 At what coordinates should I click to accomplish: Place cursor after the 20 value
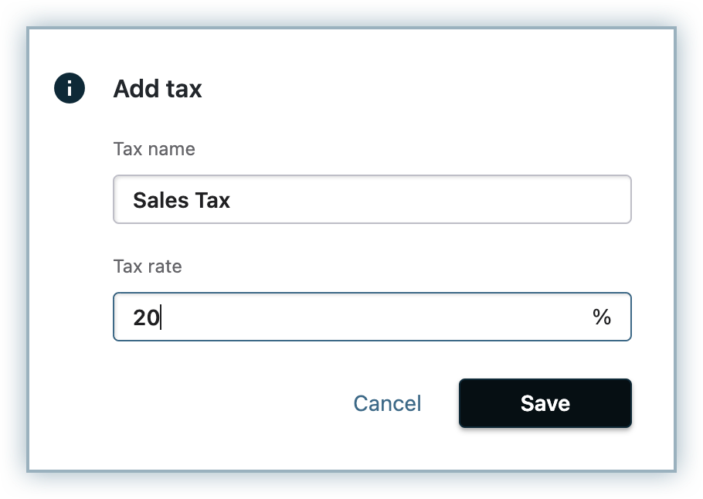160,317
